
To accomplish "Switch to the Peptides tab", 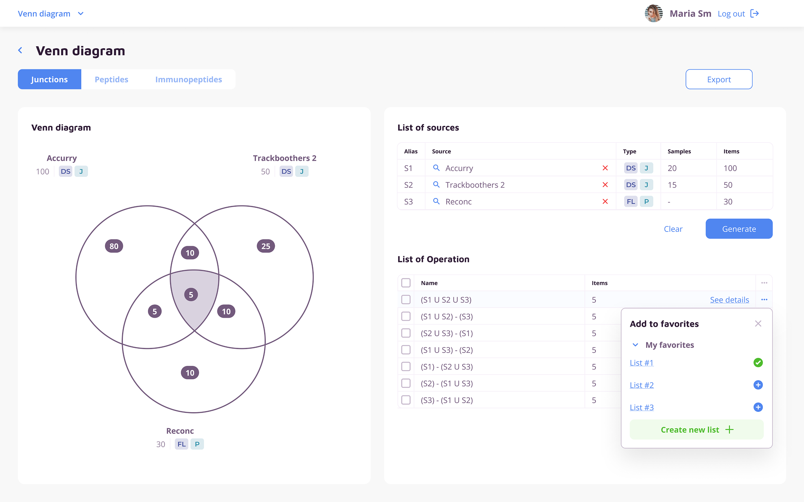I will click(x=111, y=80).
